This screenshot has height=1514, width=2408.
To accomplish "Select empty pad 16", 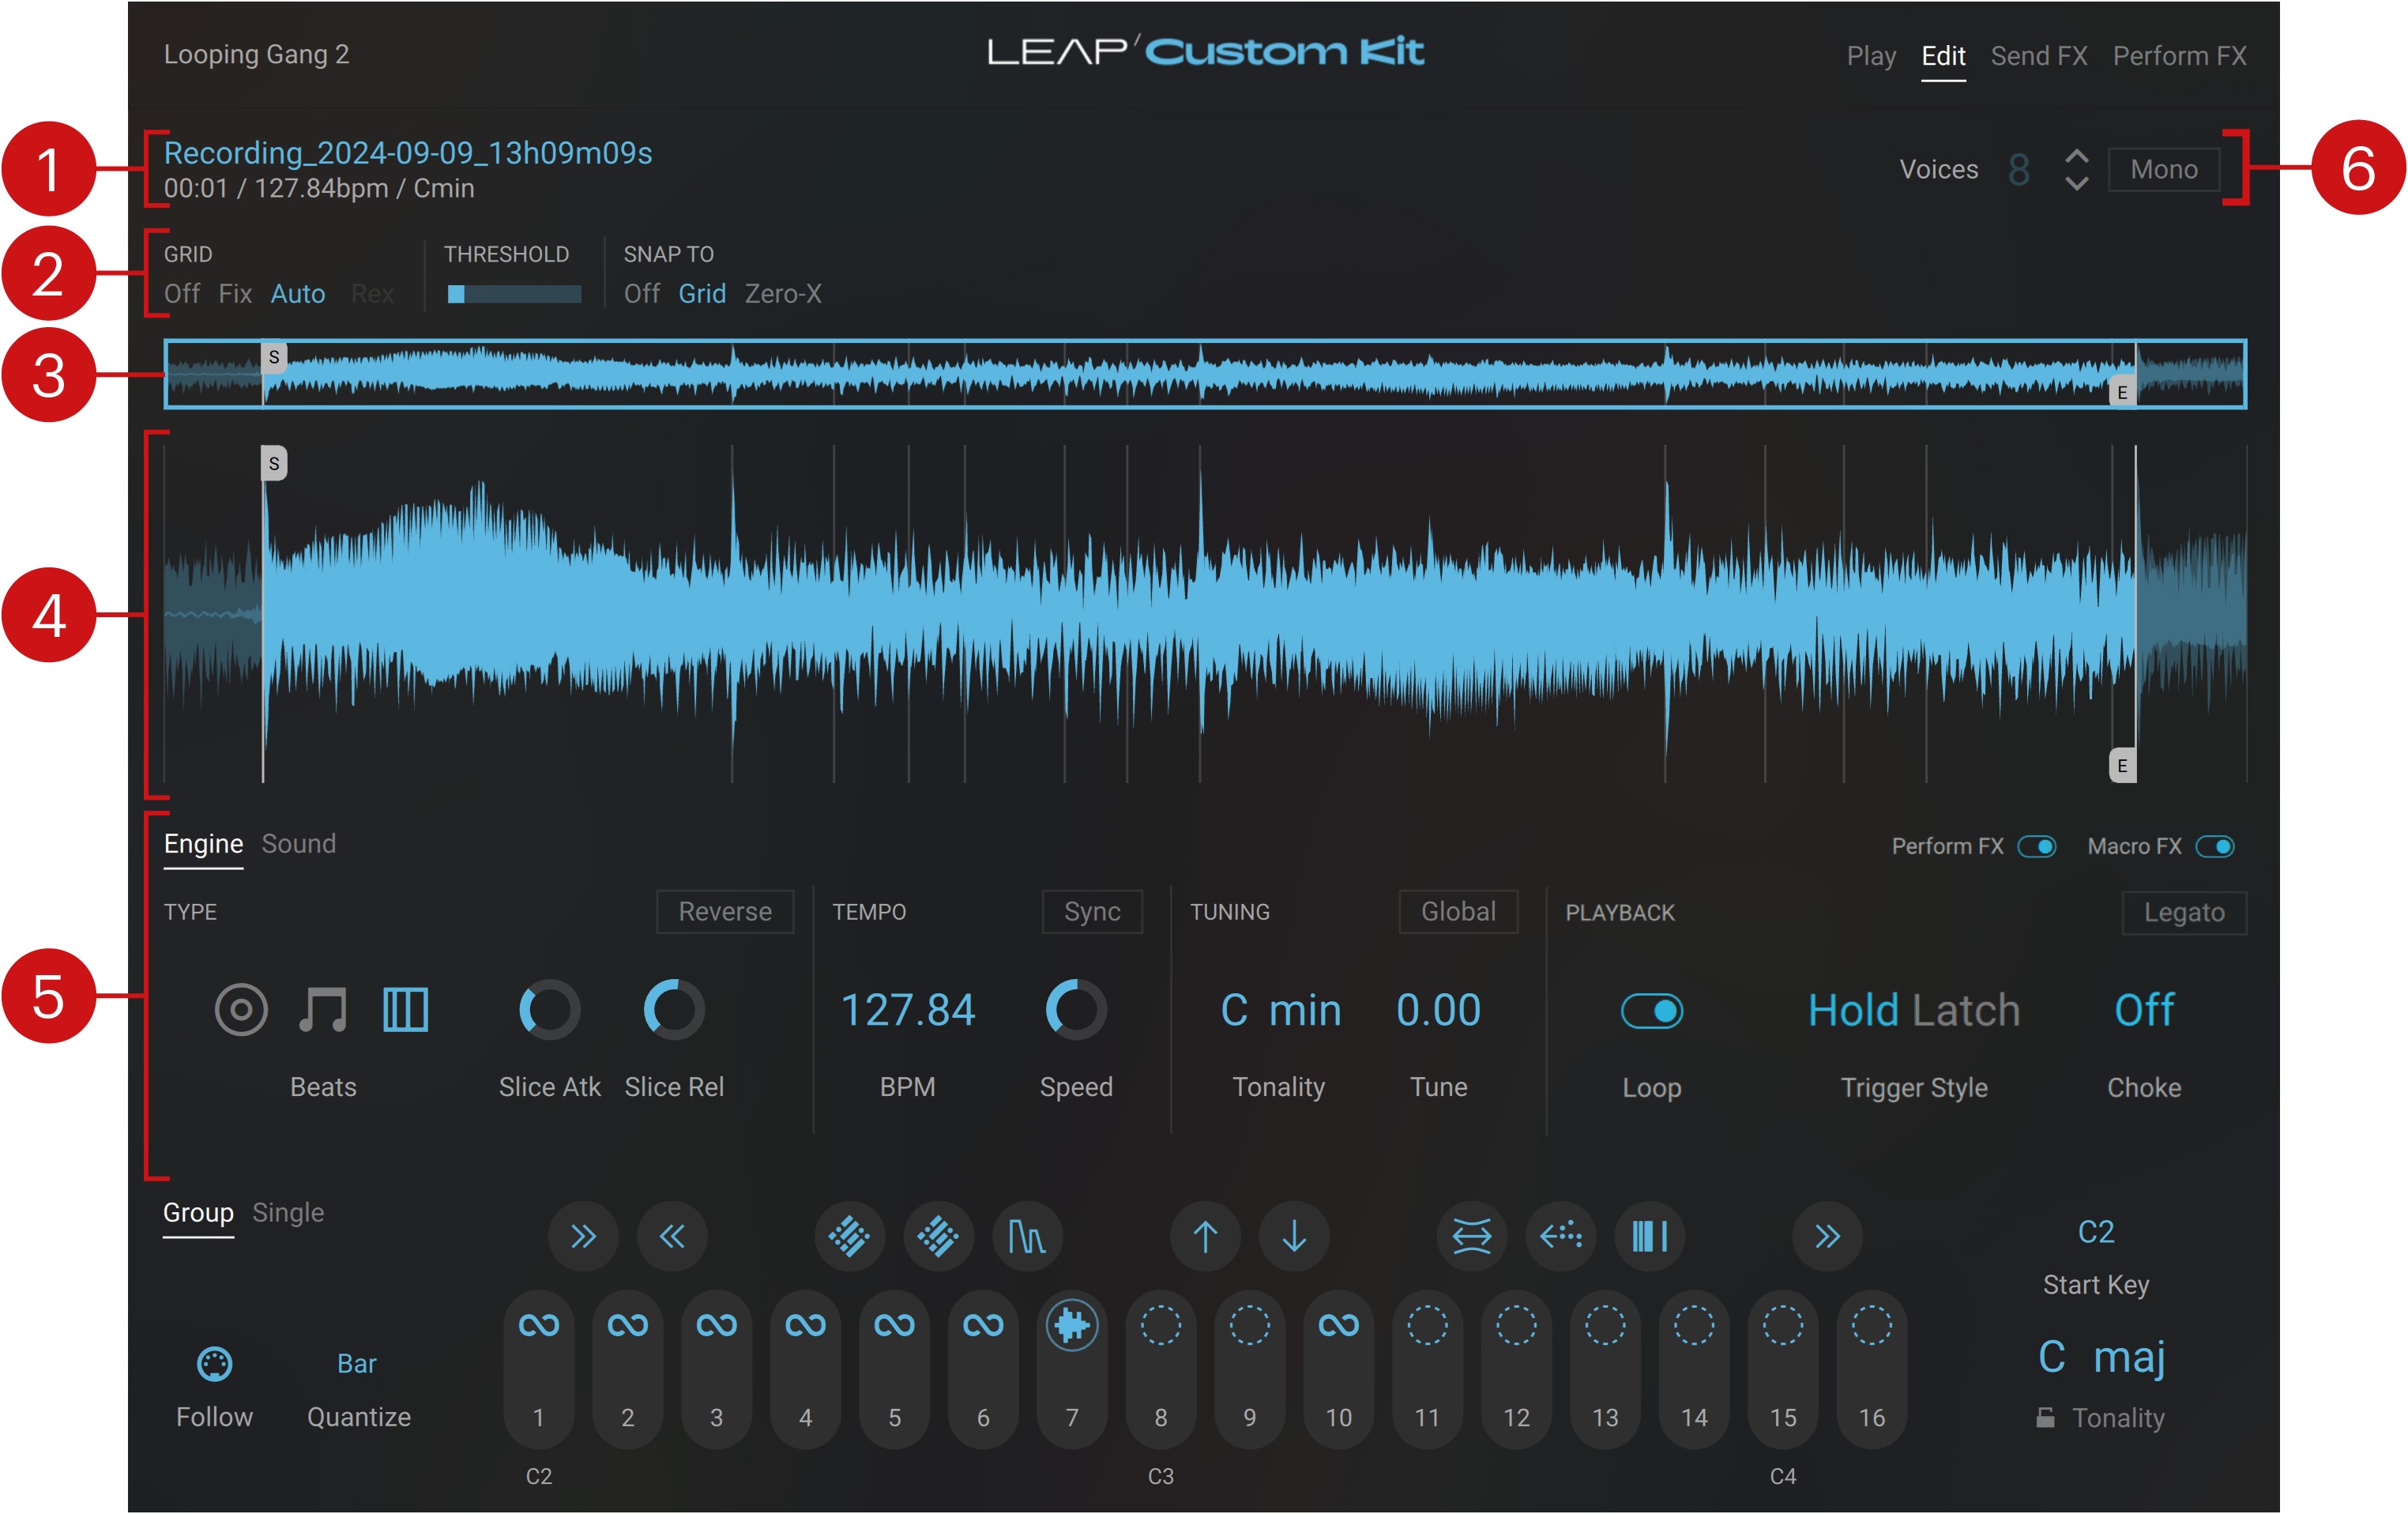I will point(1872,1369).
